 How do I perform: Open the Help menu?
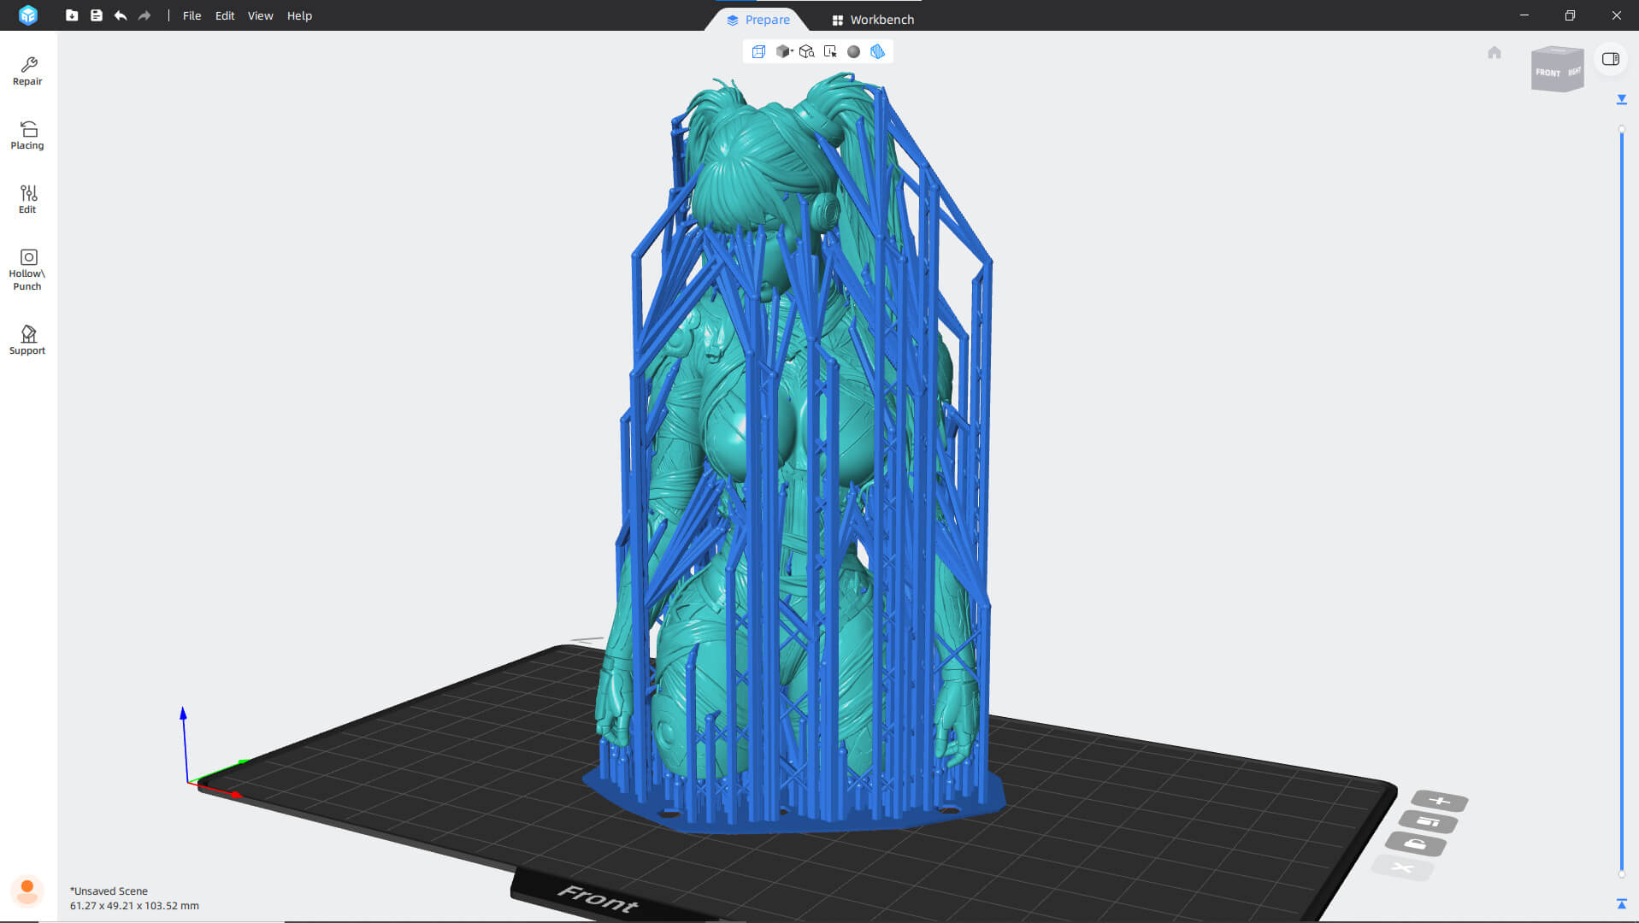(299, 15)
